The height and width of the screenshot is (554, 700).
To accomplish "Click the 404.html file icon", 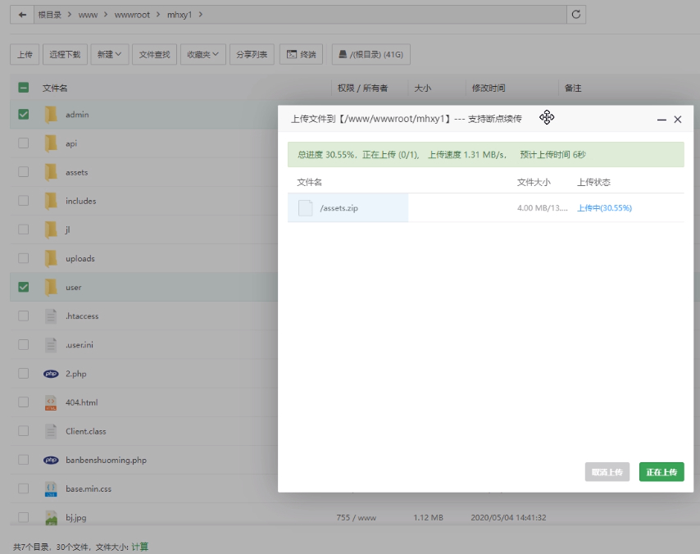I will (51, 402).
